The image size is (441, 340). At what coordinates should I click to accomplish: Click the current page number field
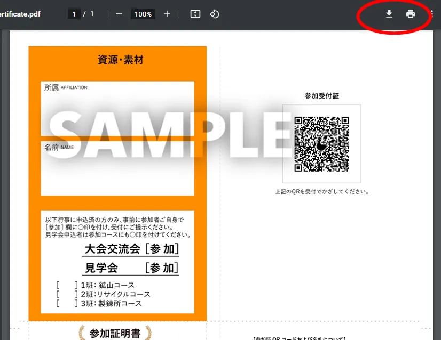point(74,14)
